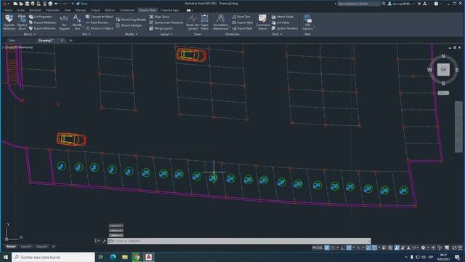
Task: Toggle 2D object snap in the status bar
Action: 375,247
